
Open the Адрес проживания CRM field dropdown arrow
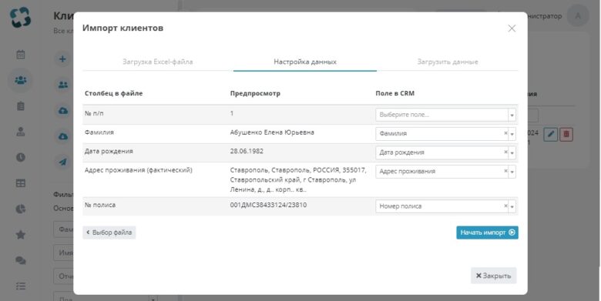tap(512, 172)
